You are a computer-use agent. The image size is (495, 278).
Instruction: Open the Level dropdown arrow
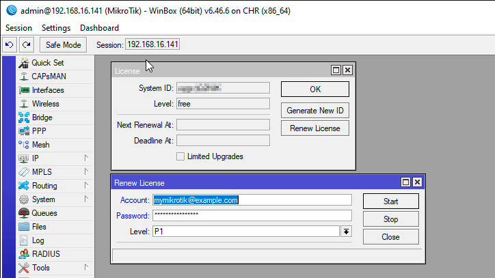pyautogui.click(x=347, y=232)
